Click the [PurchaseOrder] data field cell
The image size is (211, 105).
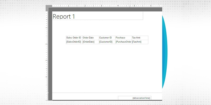click(123, 42)
